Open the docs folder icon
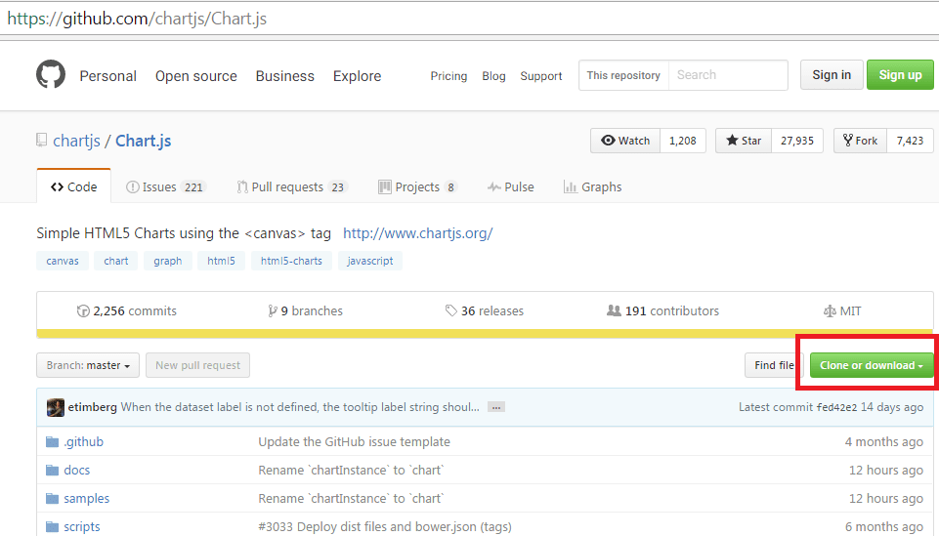 (x=53, y=471)
